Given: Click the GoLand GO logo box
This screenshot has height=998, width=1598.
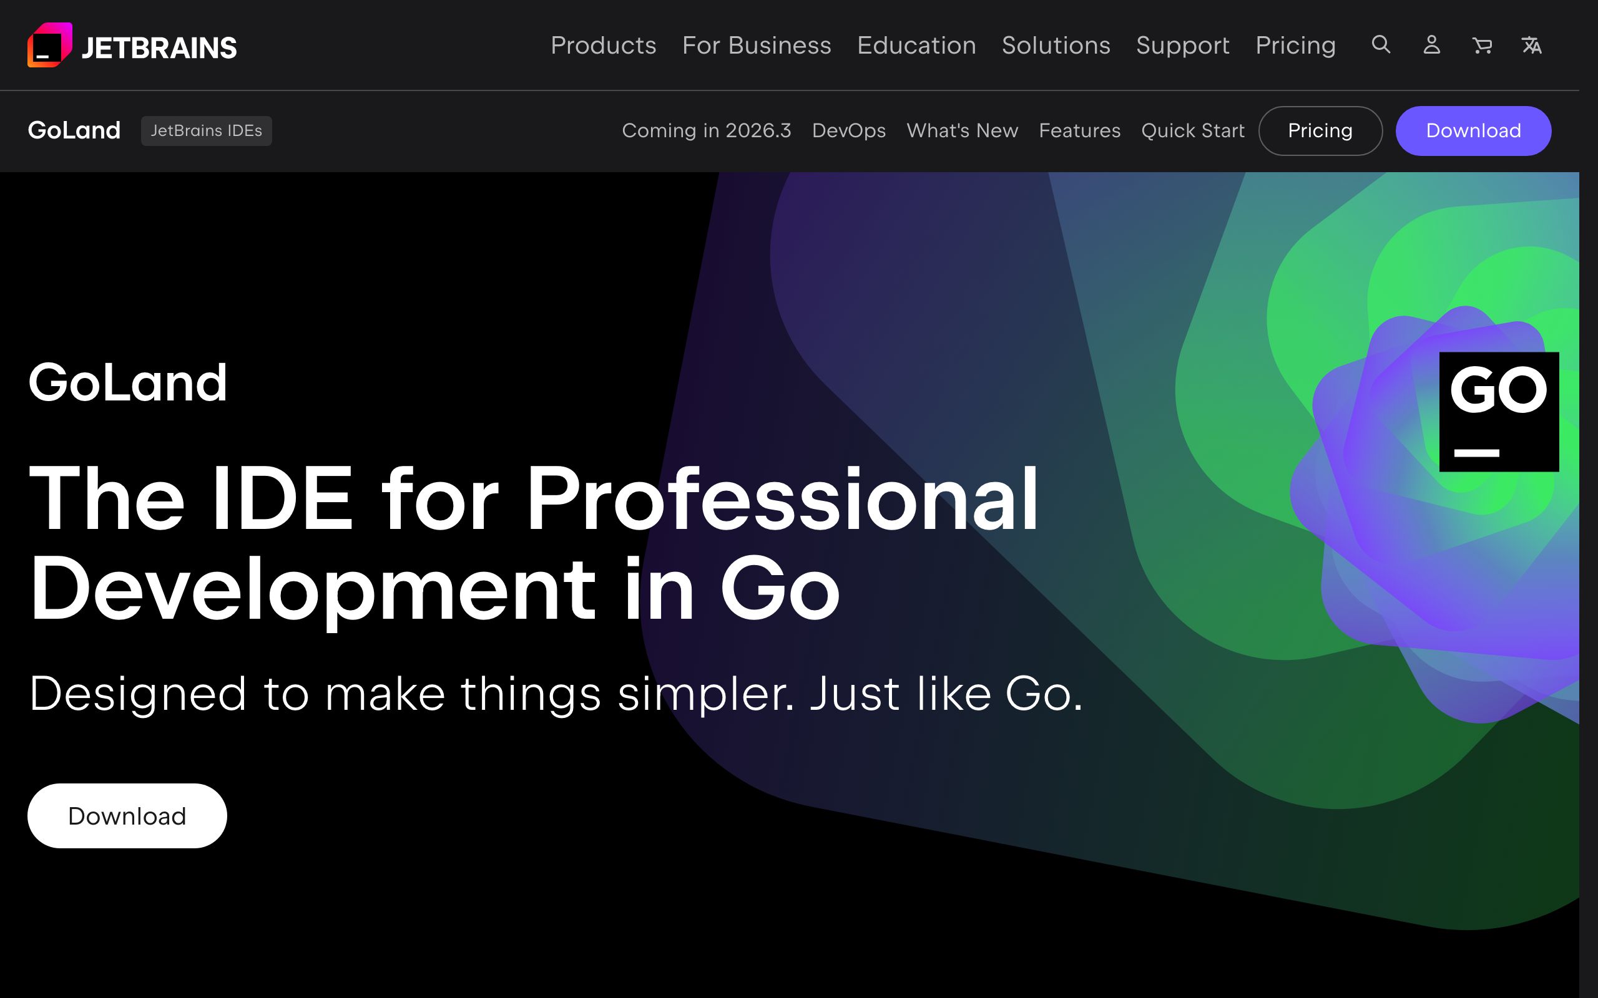Looking at the screenshot, I should 1499,412.
